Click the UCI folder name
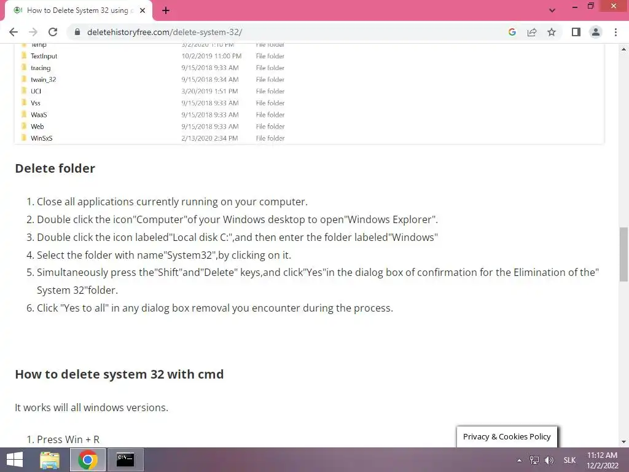The image size is (629, 472). 36,91
